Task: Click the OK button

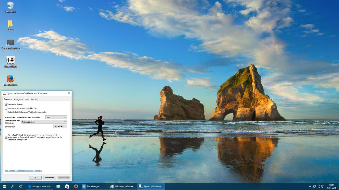Action: coord(35,178)
